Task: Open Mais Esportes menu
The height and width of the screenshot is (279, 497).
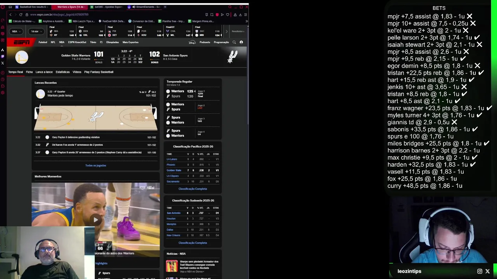Action: [130, 42]
